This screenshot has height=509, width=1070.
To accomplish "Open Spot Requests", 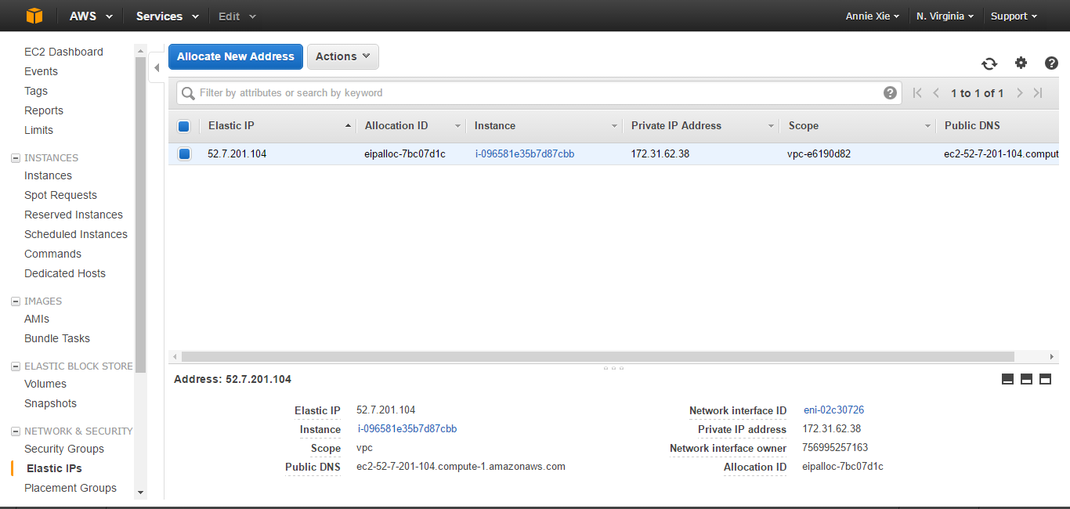I will point(60,195).
